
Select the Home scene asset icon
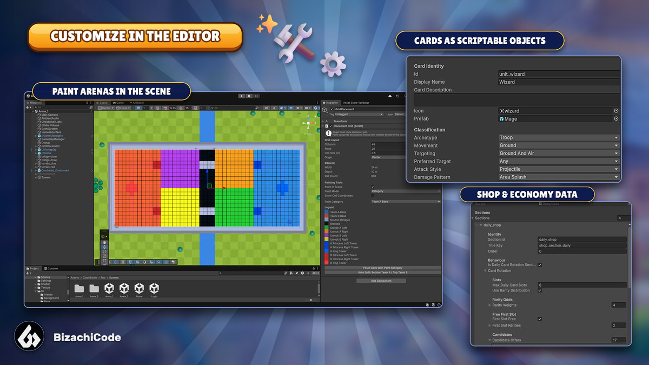pos(139,288)
